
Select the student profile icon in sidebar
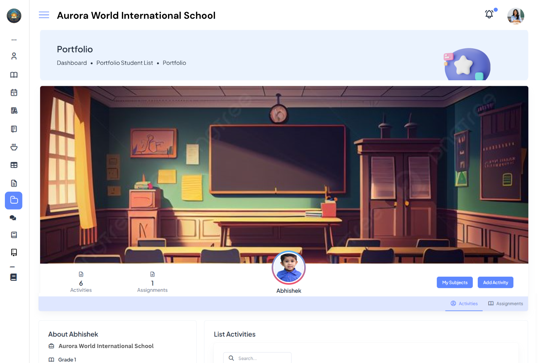13,55
